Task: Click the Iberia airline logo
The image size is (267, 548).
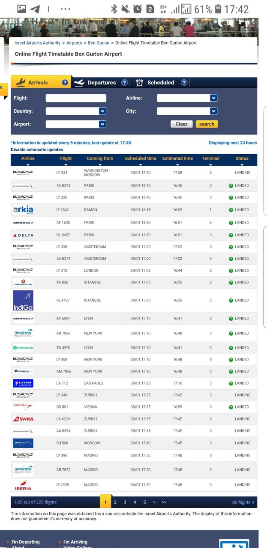Action: [23, 485]
